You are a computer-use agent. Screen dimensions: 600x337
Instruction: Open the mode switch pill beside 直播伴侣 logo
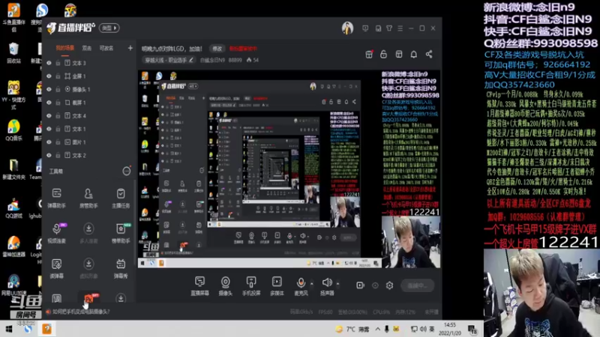tap(109, 28)
